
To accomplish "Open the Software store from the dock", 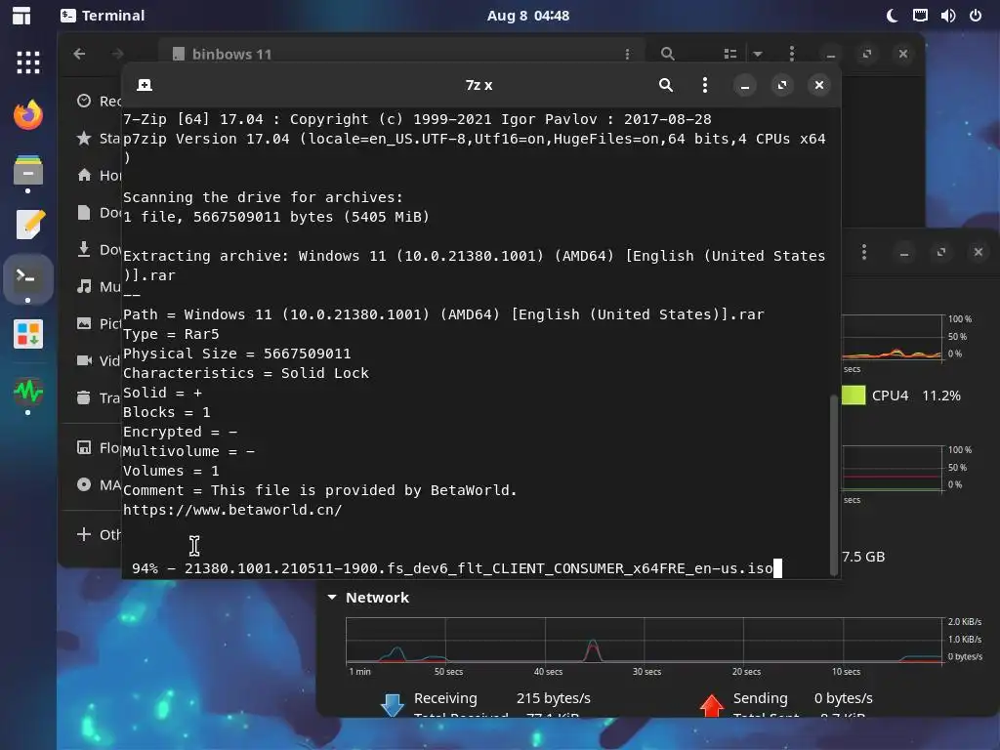I will (28, 334).
